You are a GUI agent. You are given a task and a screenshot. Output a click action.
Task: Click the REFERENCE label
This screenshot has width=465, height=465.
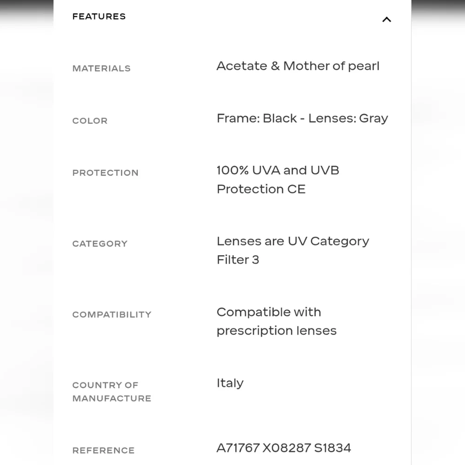pyautogui.click(x=104, y=450)
